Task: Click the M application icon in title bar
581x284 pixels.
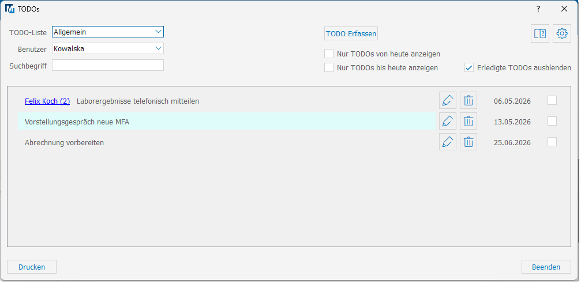Action: [10, 9]
